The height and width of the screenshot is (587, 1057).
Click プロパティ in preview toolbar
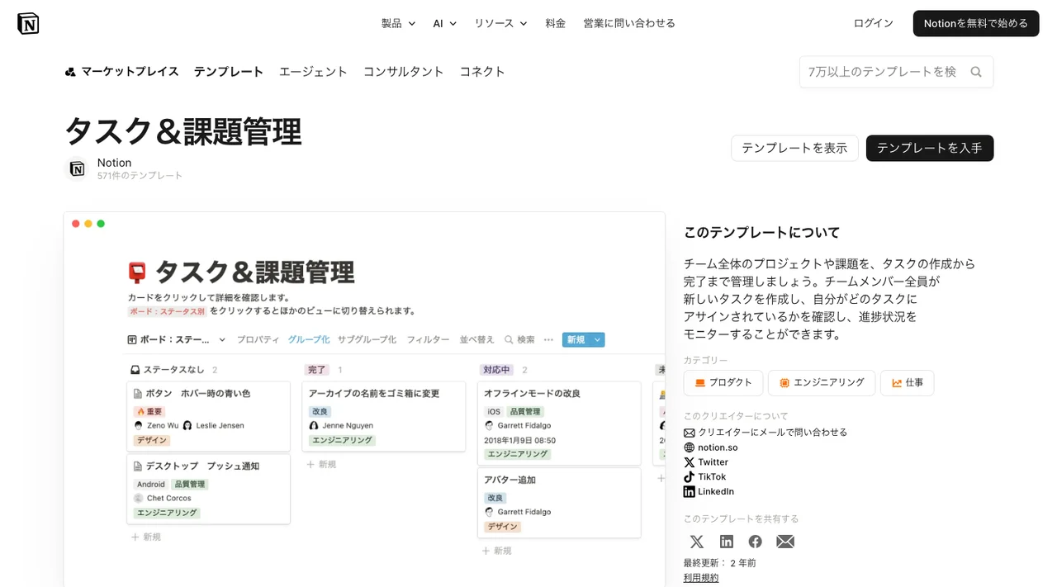pyautogui.click(x=258, y=339)
